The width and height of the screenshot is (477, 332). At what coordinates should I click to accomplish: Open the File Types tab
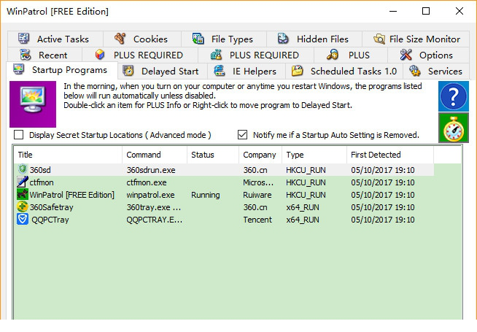224,39
